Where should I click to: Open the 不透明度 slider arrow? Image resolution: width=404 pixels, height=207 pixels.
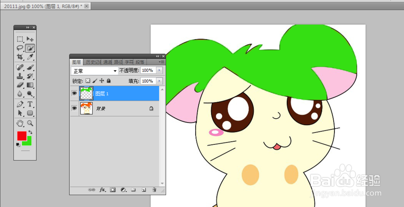tap(160, 70)
